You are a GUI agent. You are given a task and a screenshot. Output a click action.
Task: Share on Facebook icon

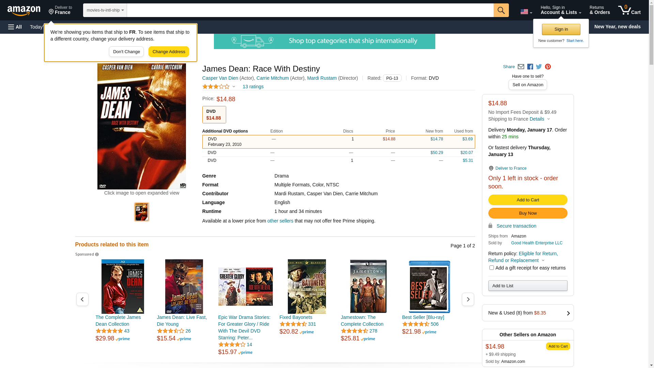pyautogui.click(x=530, y=67)
